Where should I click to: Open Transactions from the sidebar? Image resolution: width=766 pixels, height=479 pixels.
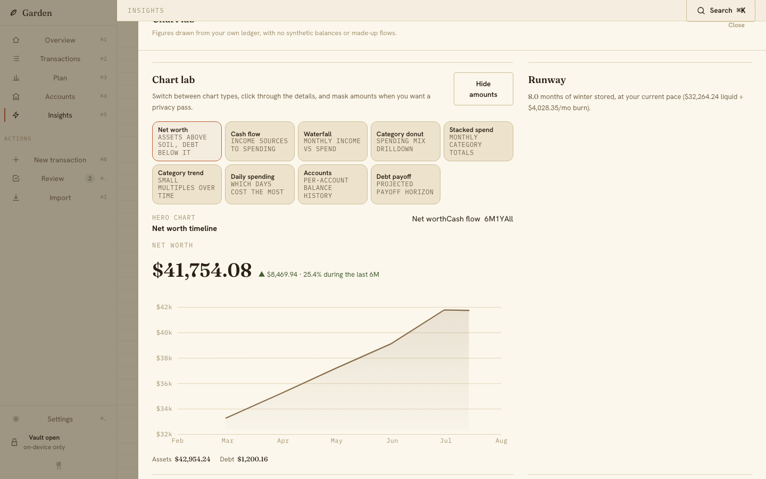tap(59, 59)
